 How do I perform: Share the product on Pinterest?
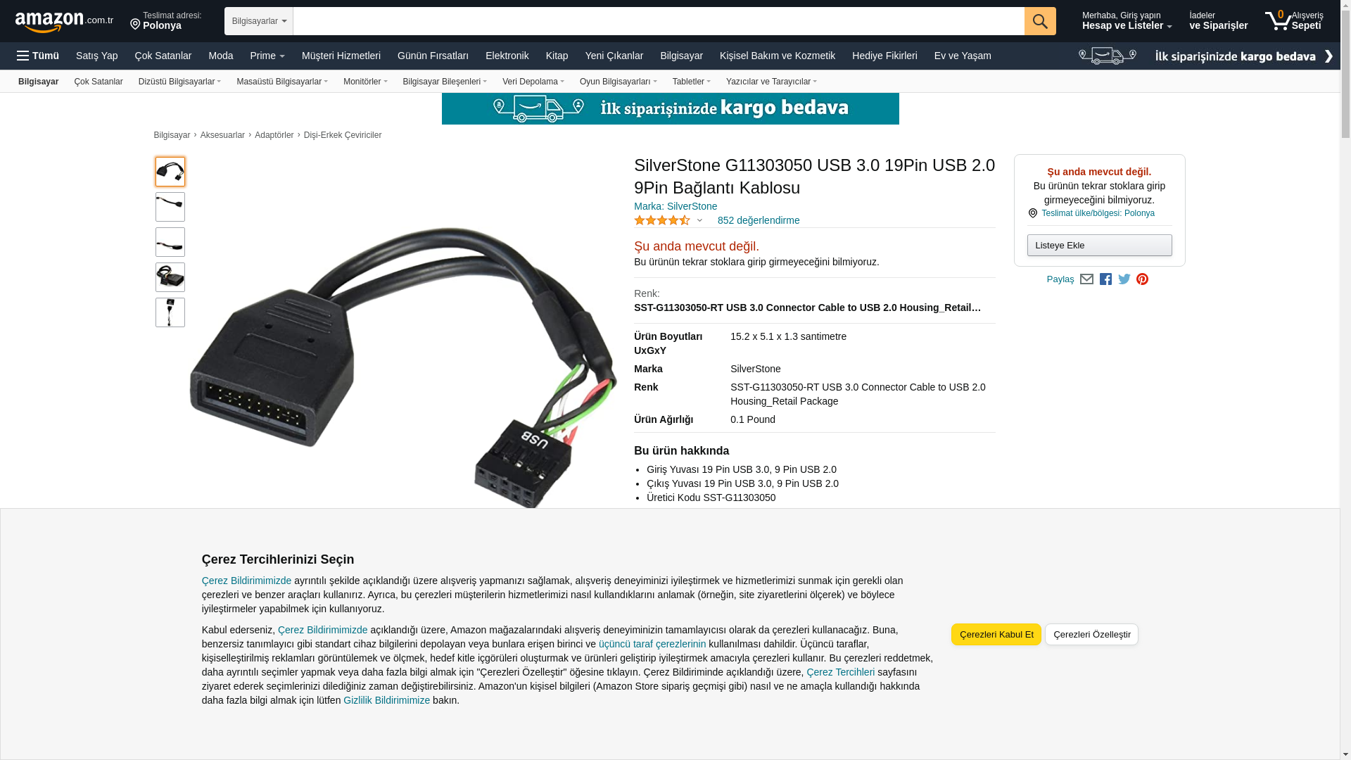[1143, 279]
